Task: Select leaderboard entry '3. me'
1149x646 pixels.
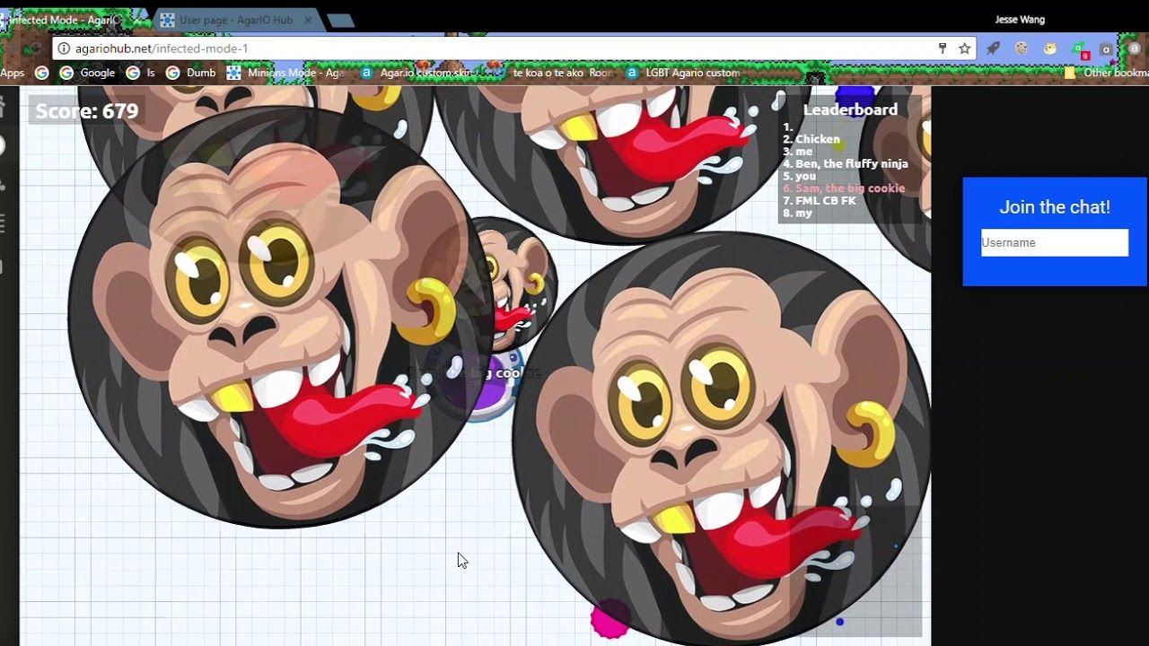Action: [x=797, y=152]
